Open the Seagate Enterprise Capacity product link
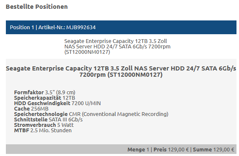The image size is (239, 156). click(117, 47)
